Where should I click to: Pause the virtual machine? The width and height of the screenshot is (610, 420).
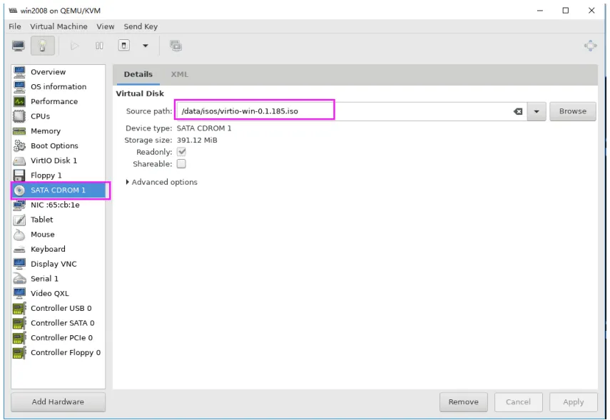coord(99,46)
